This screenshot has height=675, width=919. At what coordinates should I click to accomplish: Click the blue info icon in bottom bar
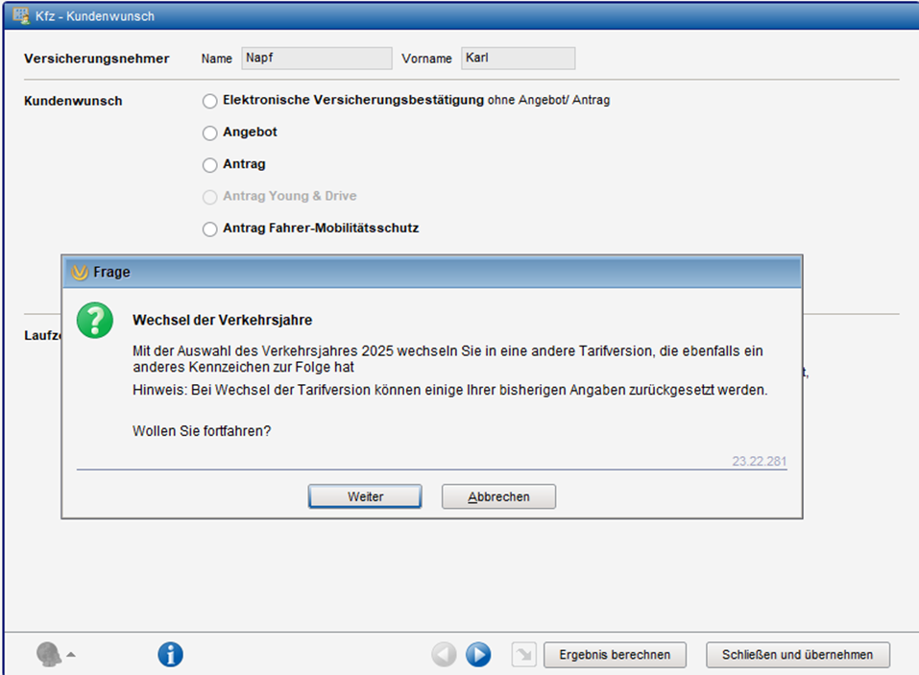click(x=170, y=655)
